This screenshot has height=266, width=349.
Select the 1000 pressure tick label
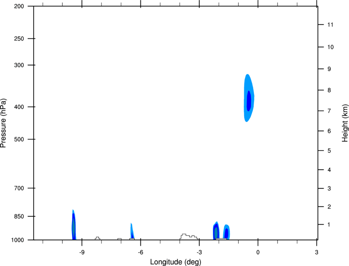pos(18,240)
